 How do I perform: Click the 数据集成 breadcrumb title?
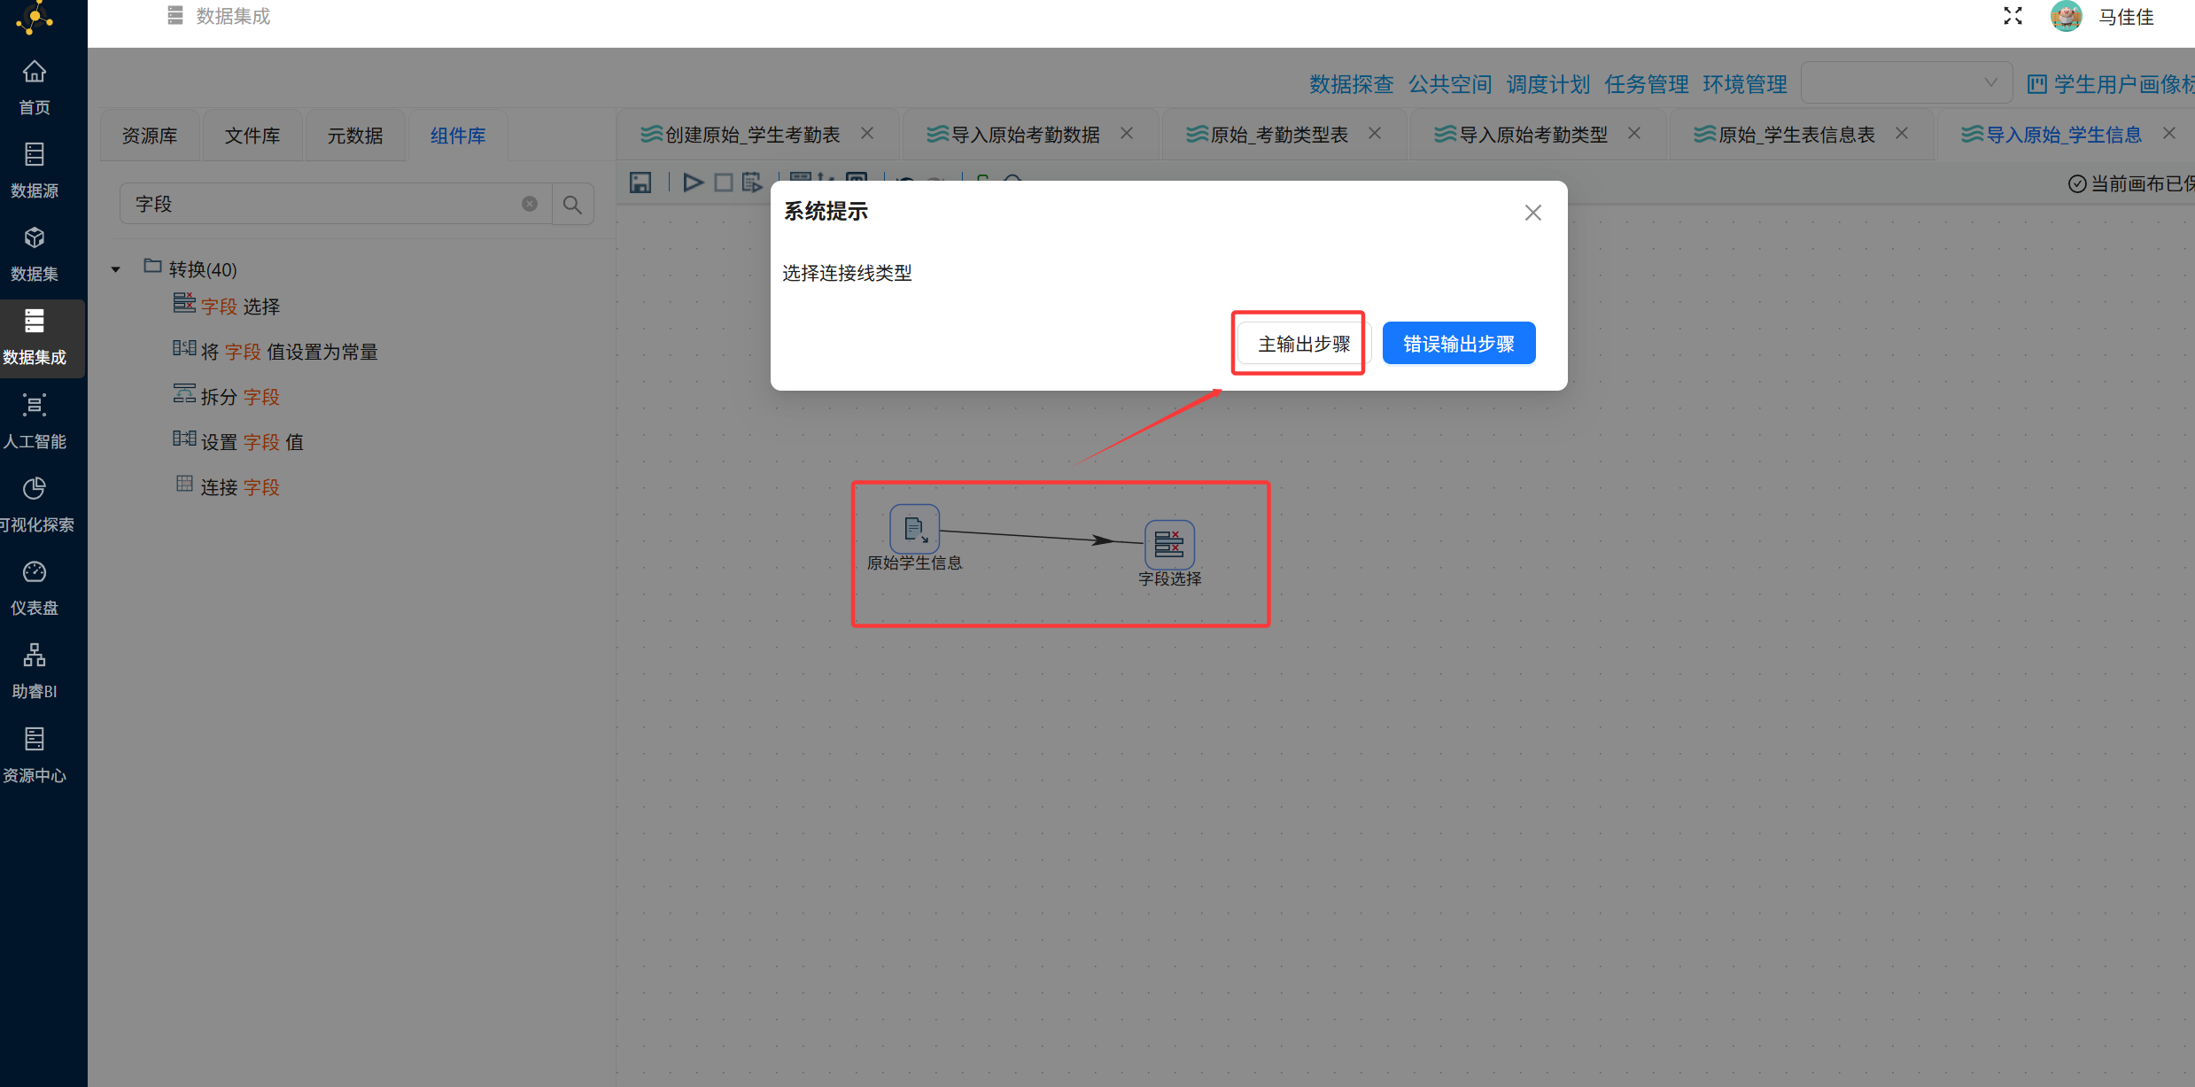[x=233, y=16]
